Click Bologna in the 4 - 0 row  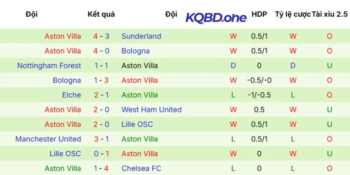(x=136, y=51)
